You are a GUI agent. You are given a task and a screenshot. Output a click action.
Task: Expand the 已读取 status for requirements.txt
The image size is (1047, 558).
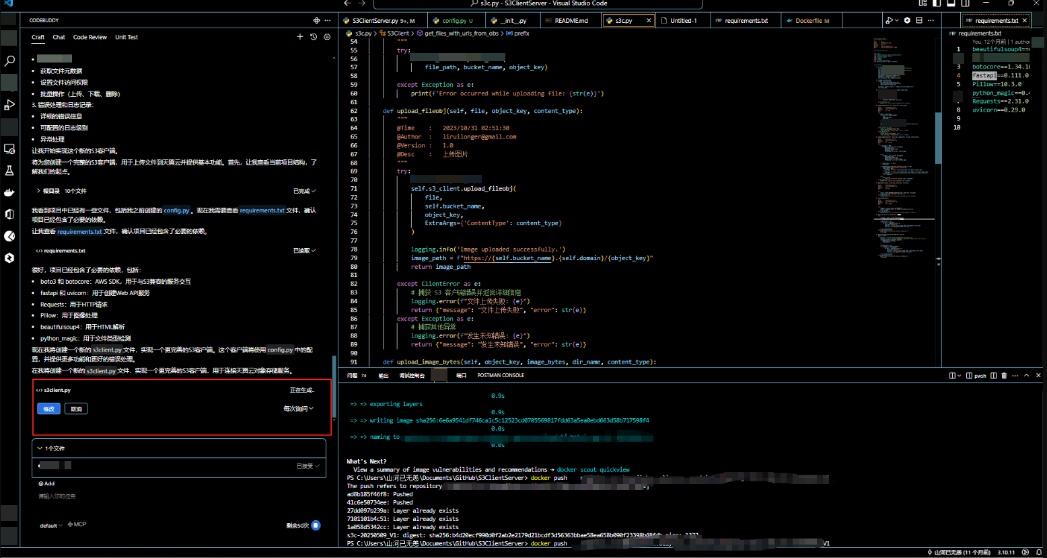[304, 251]
